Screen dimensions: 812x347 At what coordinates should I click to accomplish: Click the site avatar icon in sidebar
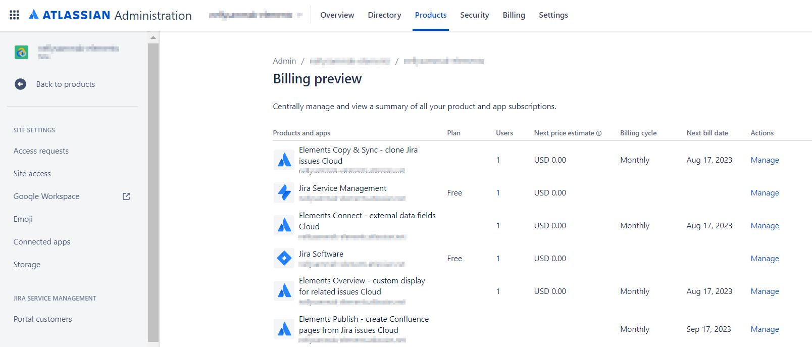click(21, 52)
